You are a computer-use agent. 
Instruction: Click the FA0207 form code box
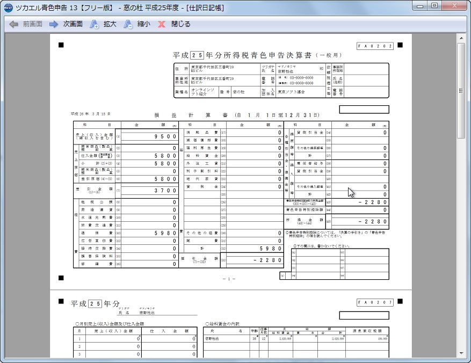click(x=375, y=302)
